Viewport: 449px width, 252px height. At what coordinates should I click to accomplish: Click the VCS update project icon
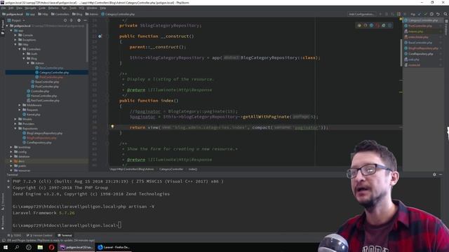tap(420, 14)
